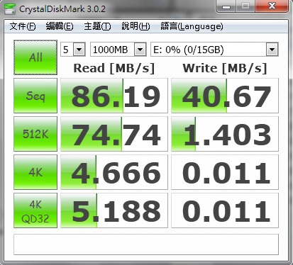Viewport: 293px width, 265px height.
Task: Open the 說明(H) help menu
Action: pyautogui.click(x=136, y=26)
